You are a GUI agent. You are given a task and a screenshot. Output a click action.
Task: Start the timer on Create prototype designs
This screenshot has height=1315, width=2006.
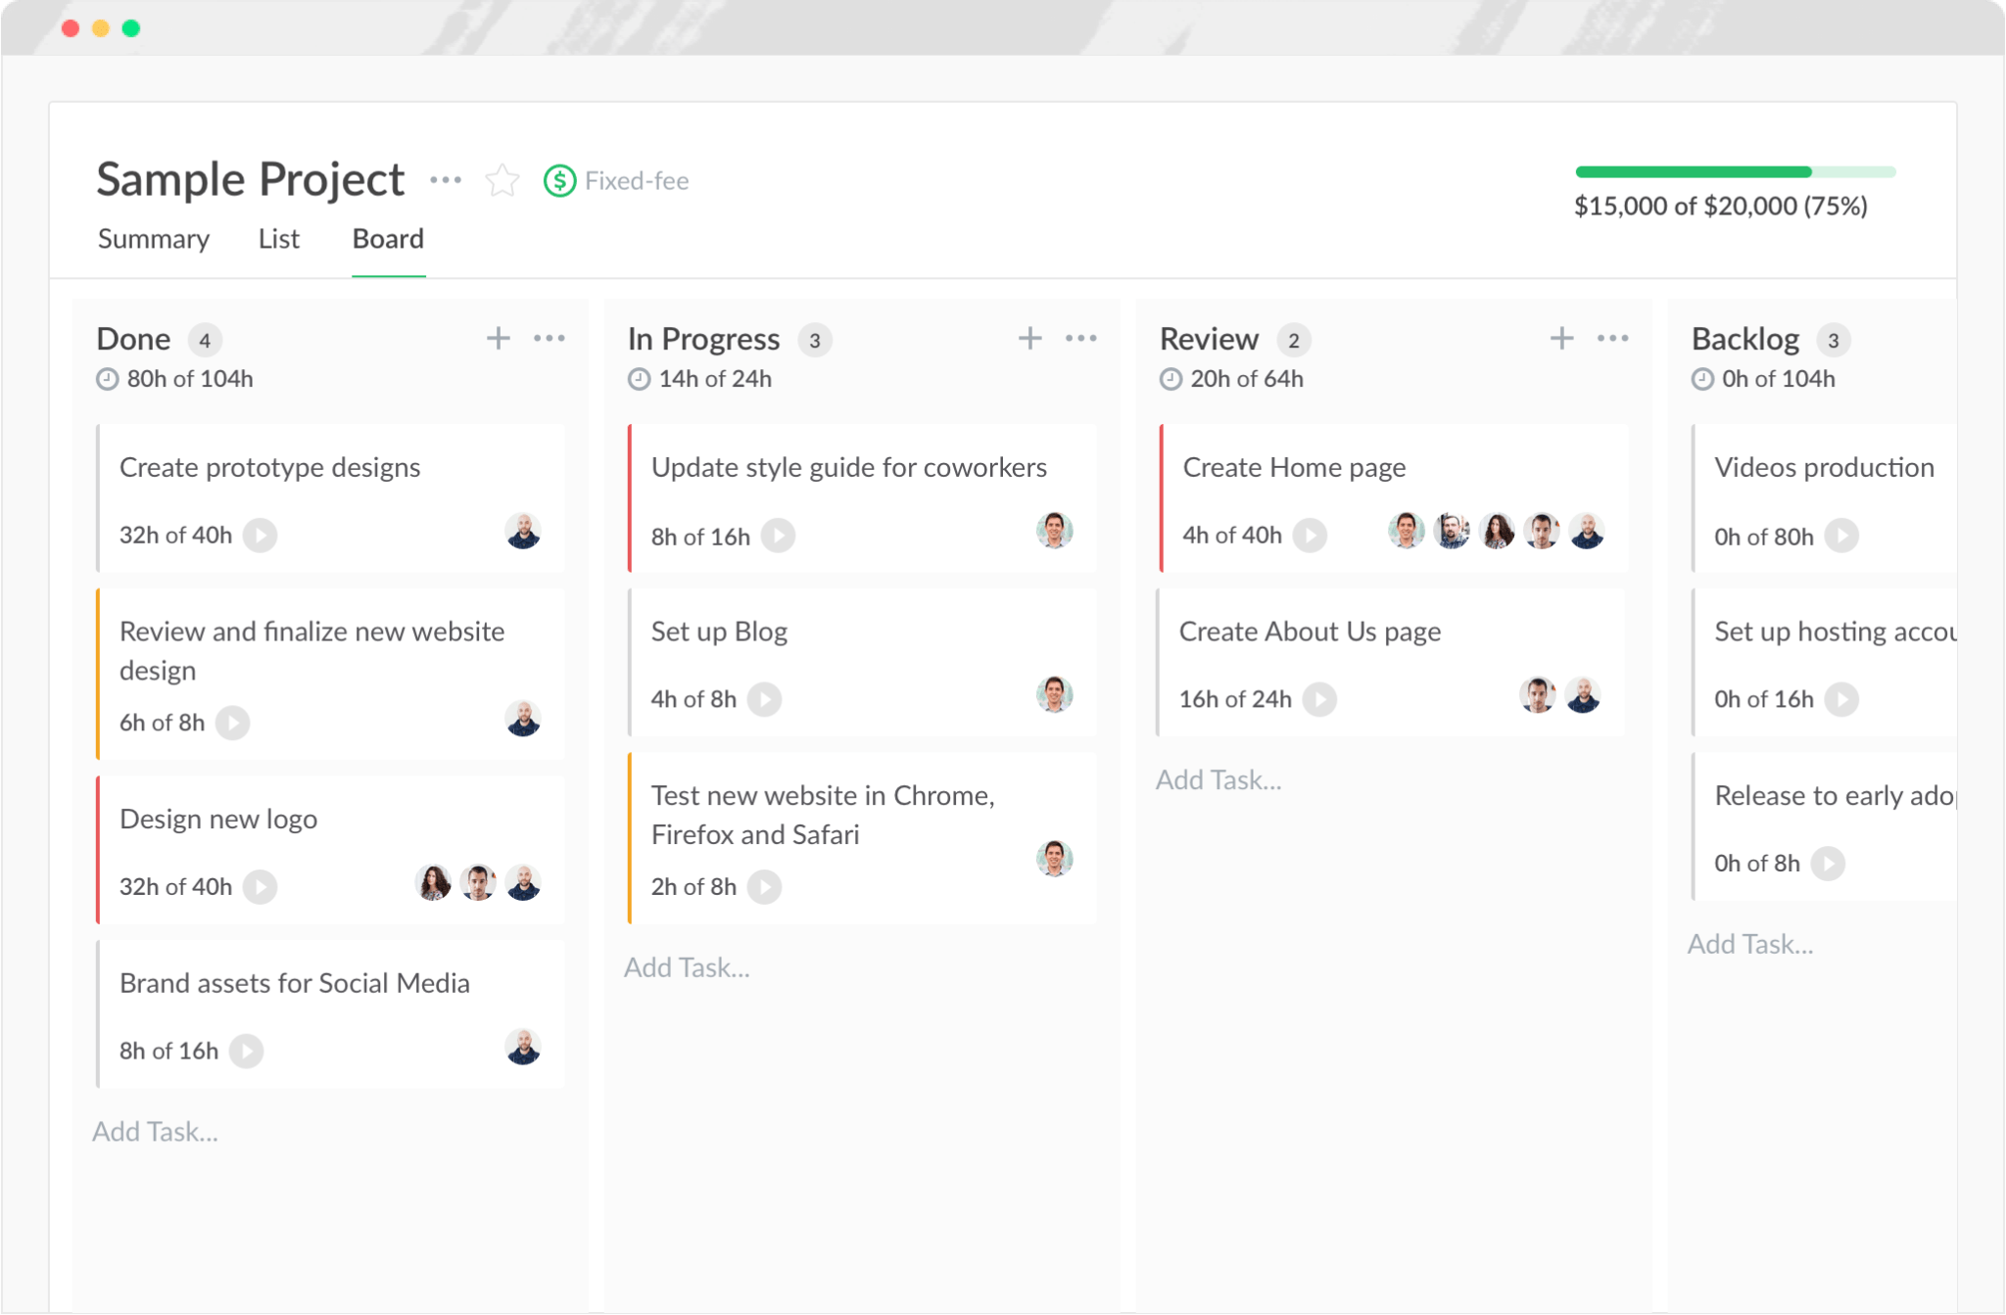tap(259, 535)
